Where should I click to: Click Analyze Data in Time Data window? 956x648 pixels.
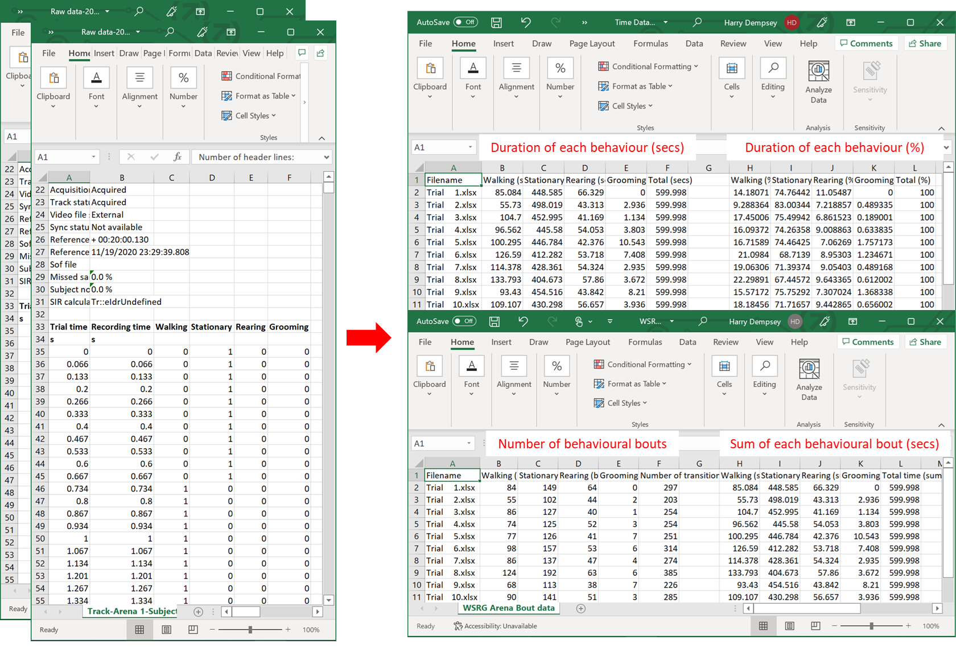(x=818, y=82)
